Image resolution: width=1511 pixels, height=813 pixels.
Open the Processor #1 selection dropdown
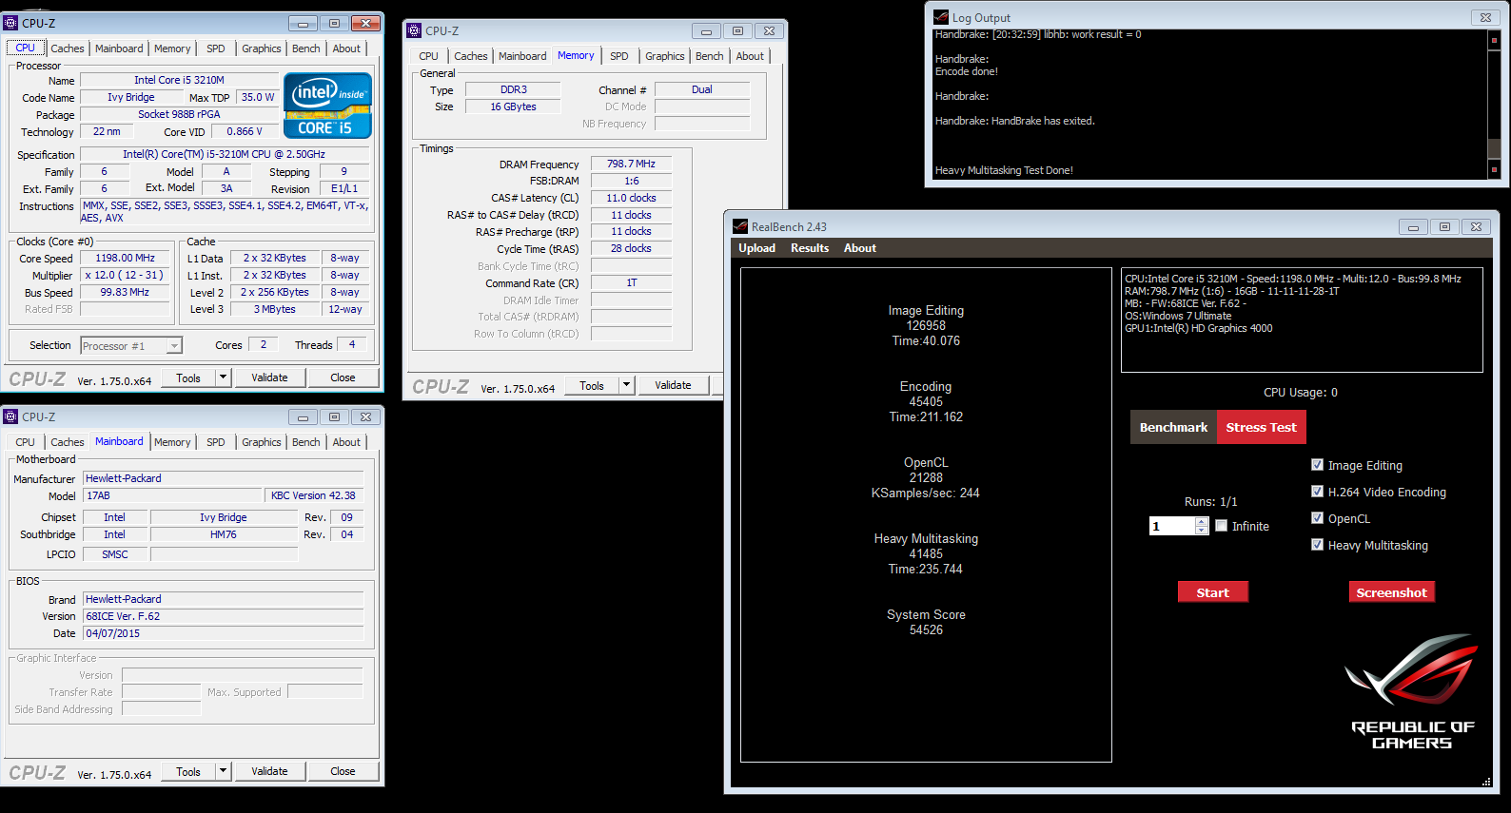point(174,346)
